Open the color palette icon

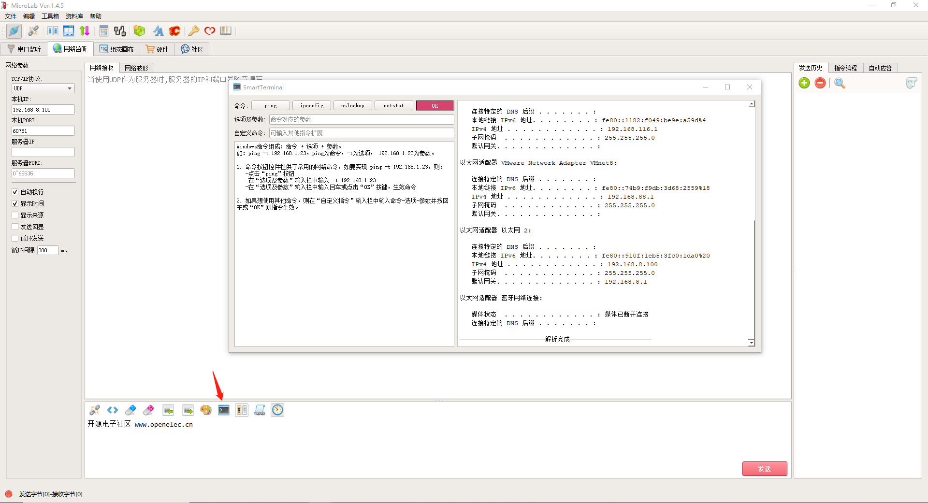(206, 410)
